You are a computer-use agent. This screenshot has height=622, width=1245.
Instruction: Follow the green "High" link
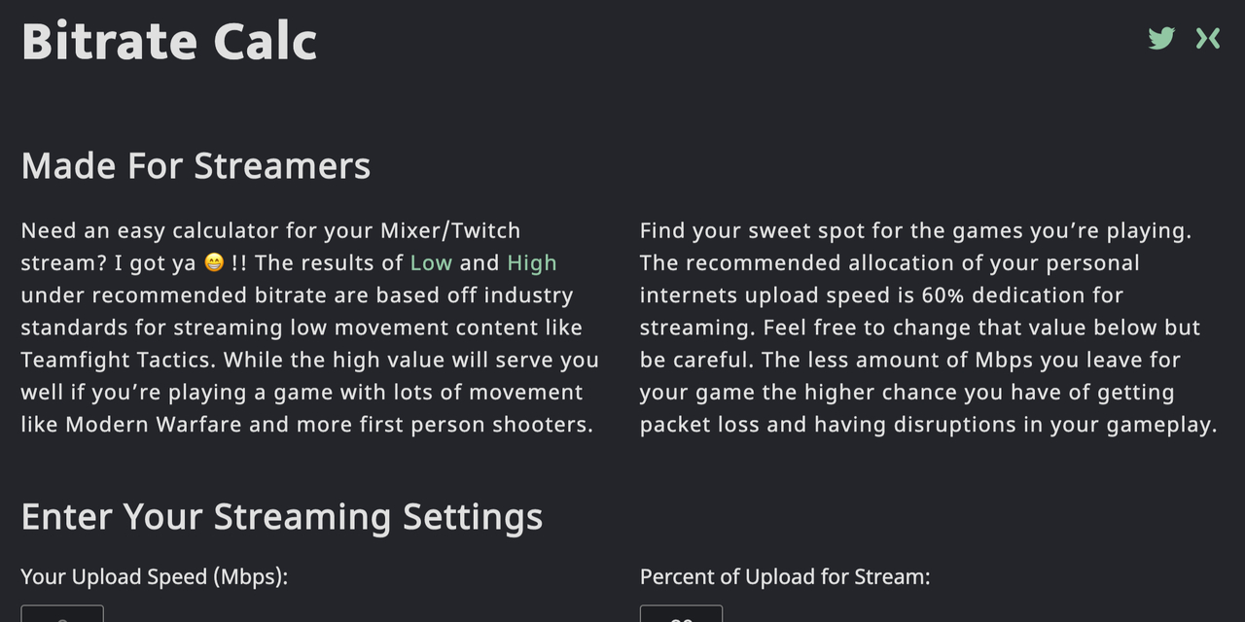pos(532,263)
